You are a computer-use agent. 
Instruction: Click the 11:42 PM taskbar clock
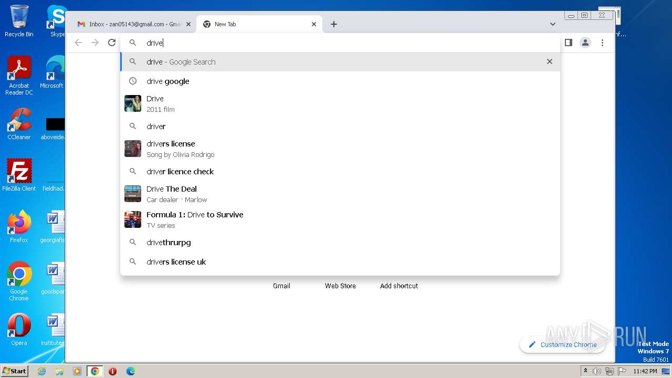[x=645, y=371]
